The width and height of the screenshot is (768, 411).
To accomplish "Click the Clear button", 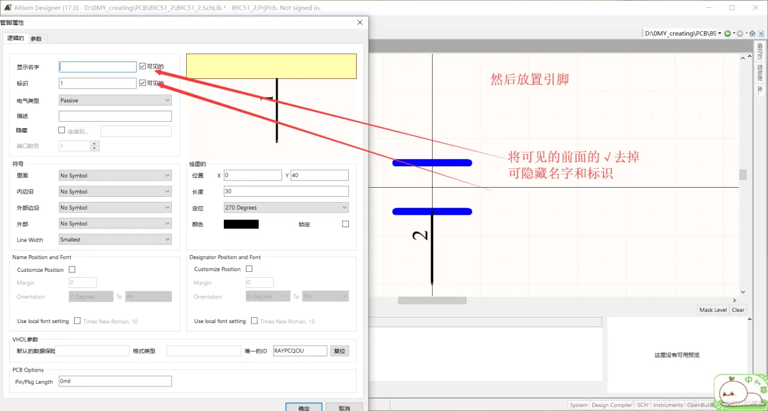I will click(738, 310).
